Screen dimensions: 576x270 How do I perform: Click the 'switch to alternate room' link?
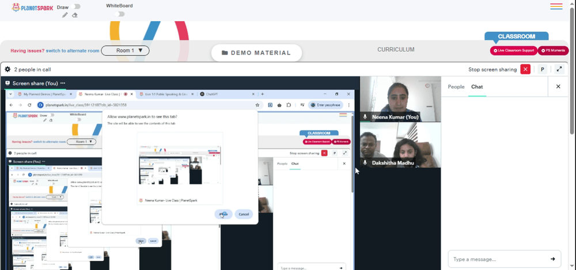tap(73, 51)
